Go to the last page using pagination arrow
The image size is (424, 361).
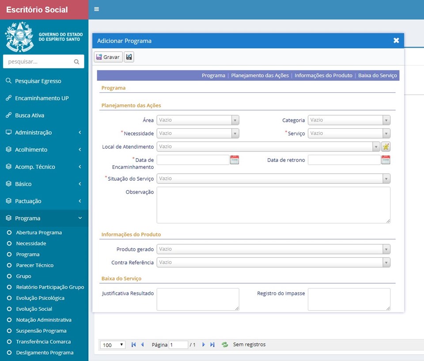(212, 345)
